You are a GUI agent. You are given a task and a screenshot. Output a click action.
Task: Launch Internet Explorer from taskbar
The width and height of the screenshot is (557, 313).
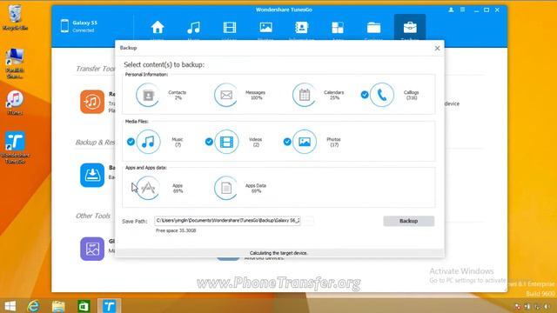tap(33, 306)
